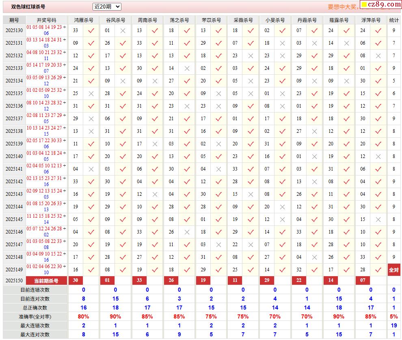Screen dimensions: 402x340
Task: Click the cross mark for 谷风 in period 2025130
Action: pyautogui.click(x=123, y=30)
